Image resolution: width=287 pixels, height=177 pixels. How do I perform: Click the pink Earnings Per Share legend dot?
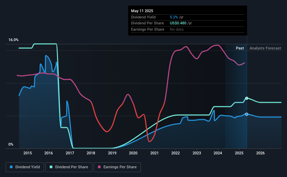99,167
